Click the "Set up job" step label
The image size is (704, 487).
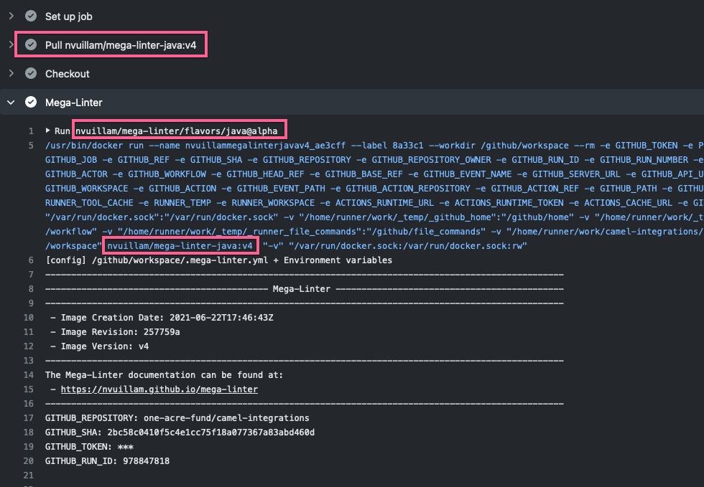[x=68, y=16]
